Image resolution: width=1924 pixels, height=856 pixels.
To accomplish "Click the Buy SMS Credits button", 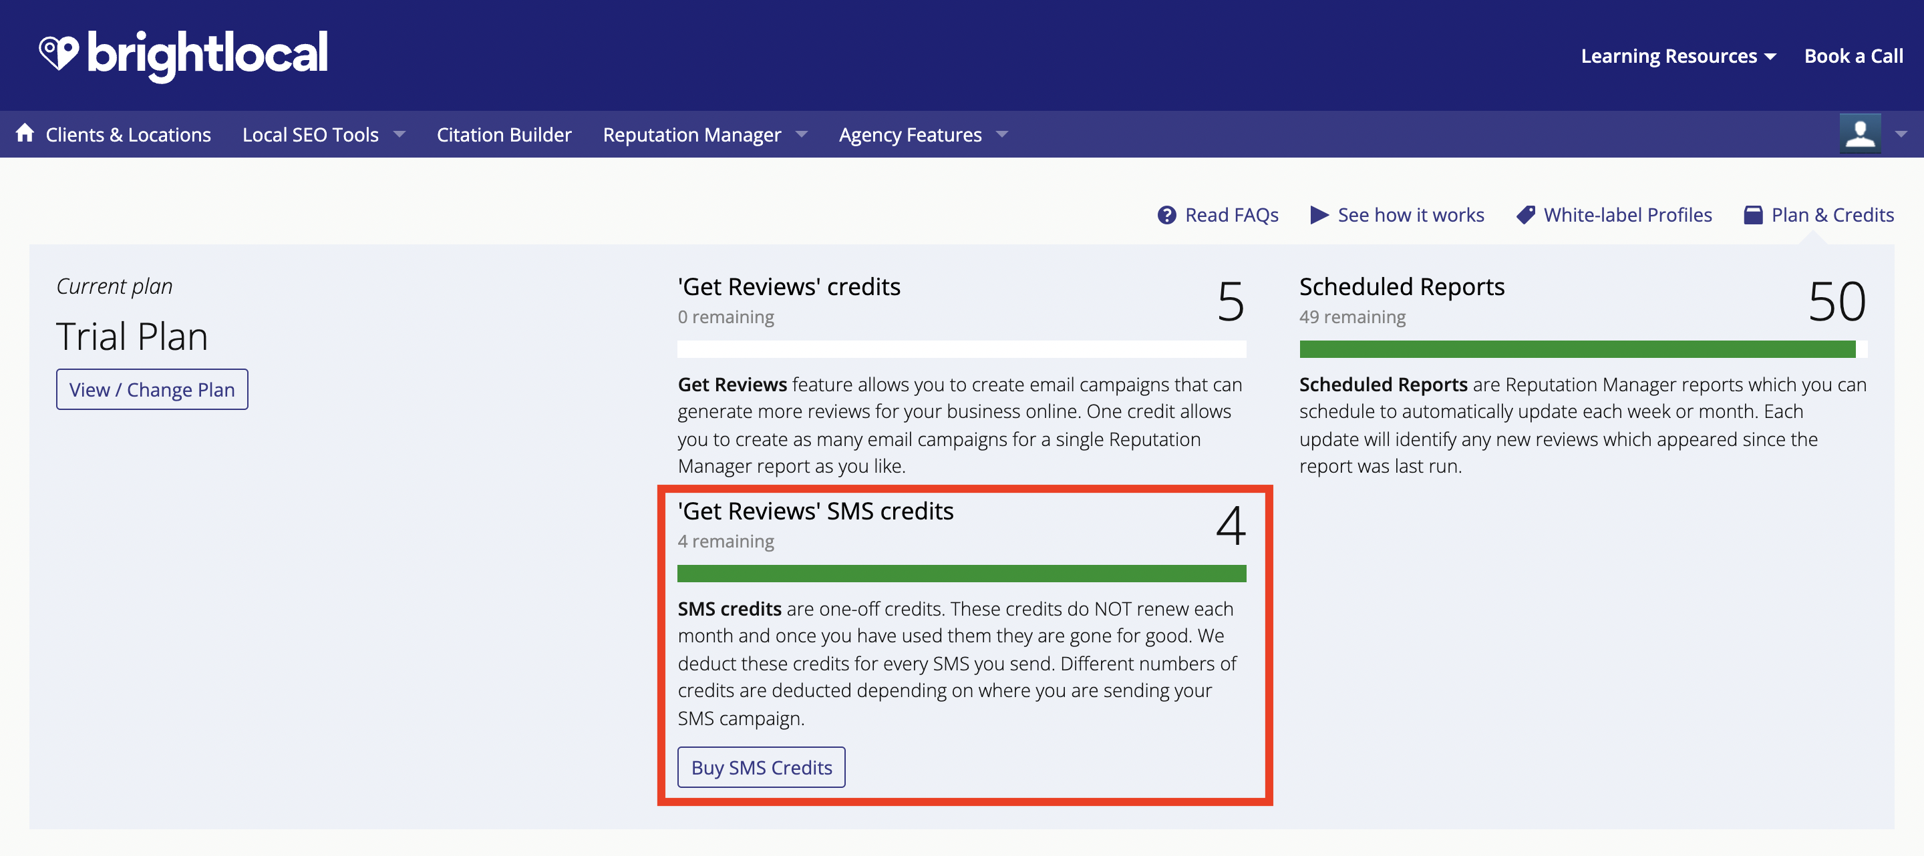I will pyautogui.click(x=761, y=767).
